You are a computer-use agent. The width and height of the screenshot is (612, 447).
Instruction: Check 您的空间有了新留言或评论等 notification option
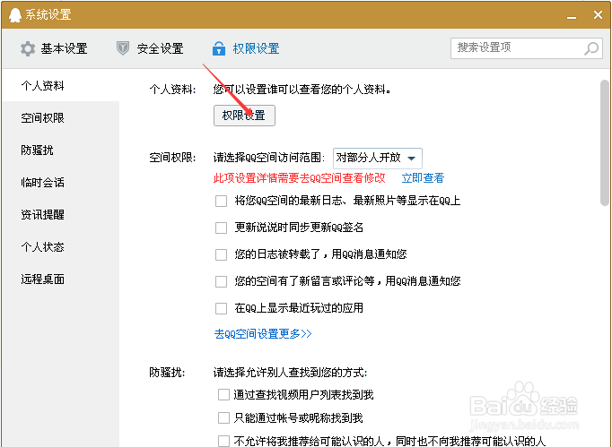coord(222,282)
